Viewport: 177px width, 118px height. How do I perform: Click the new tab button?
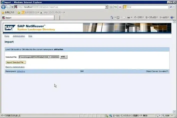(x=57, y=18)
